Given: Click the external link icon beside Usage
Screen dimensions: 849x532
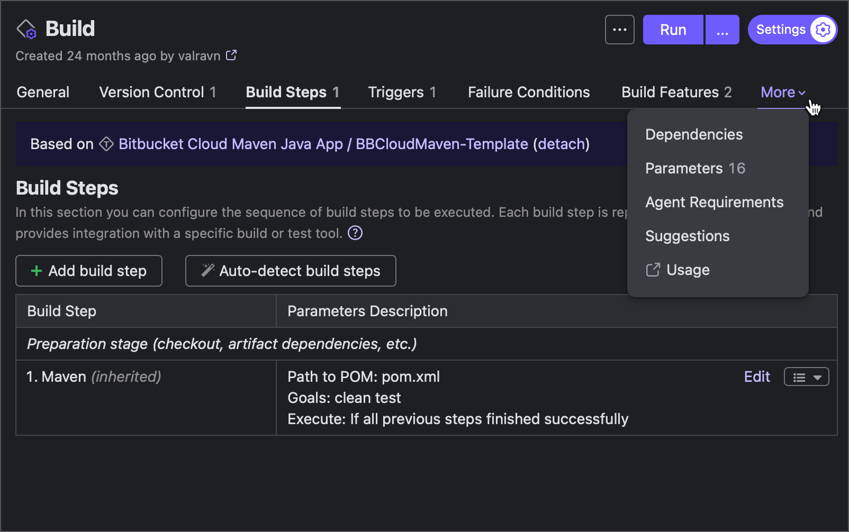Looking at the screenshot, I should pos(653,270).
